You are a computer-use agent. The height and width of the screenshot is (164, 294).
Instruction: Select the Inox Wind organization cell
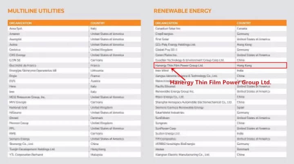point(194,71)
